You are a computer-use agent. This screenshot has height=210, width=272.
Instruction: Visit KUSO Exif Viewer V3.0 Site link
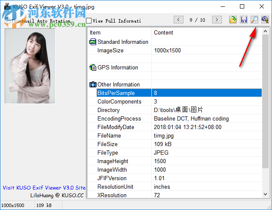pyautogui.click(x=44, y=188)
